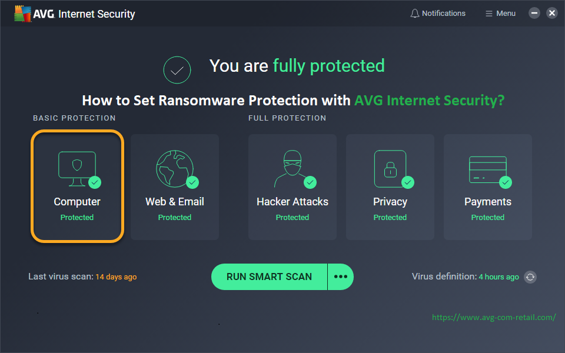Start the Run Smart Scan button

[269, 277]
